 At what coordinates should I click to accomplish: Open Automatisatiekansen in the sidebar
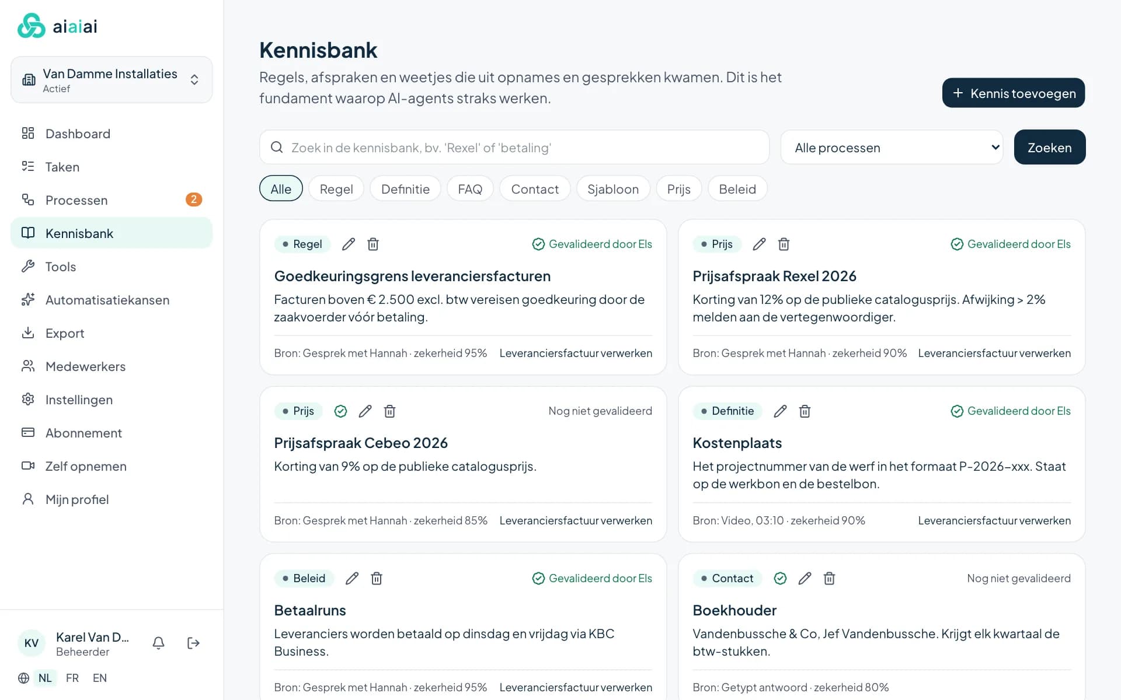112,300
